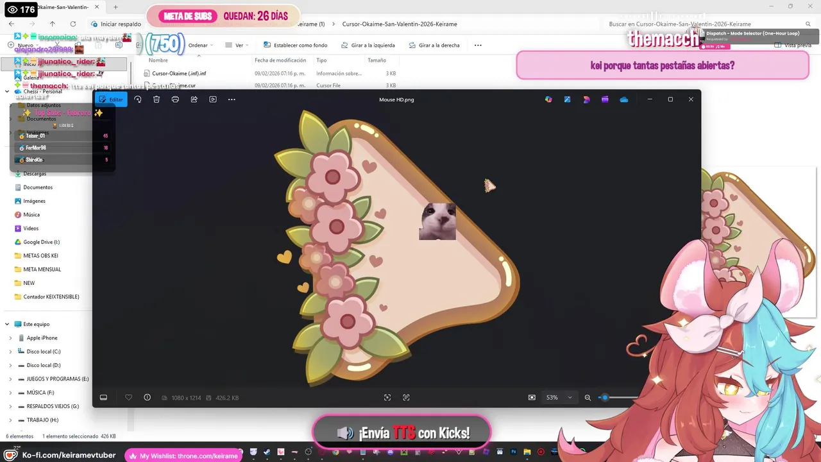
Task: Open Descargas in Explorer sidebar
Action: point(35,174)
